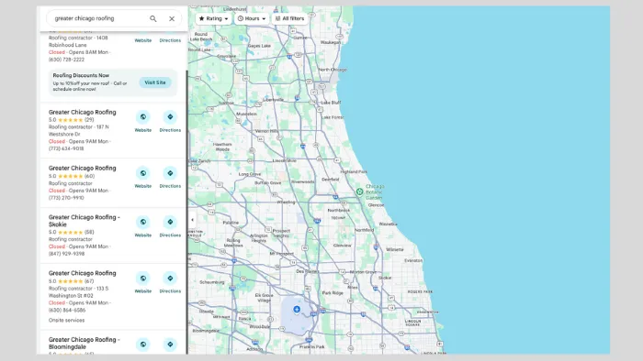Click Visit Site in Roofing Discounts ad
Image resolution: width=643 pixels, height=361 pixels.
[x=155, y=82]
